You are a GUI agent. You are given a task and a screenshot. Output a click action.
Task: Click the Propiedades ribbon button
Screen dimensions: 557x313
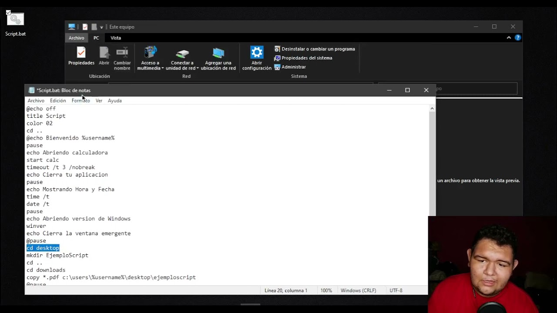[x=81, y=56]
